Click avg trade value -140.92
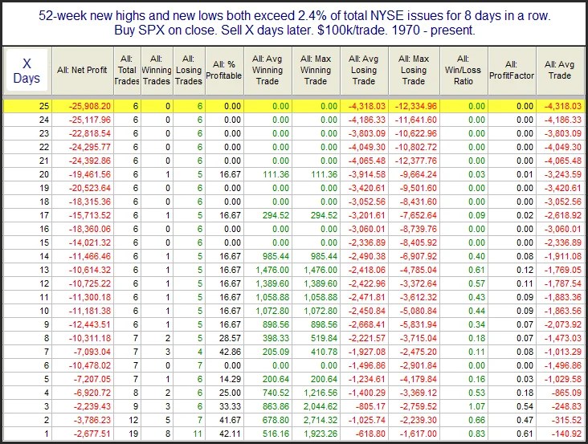 click(566, 434)
